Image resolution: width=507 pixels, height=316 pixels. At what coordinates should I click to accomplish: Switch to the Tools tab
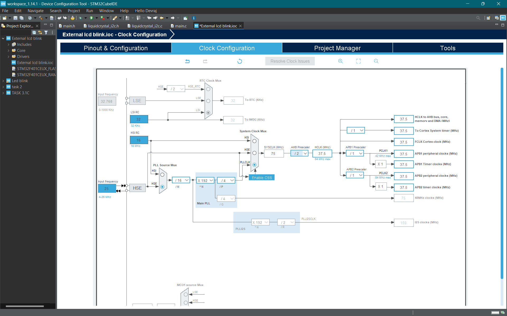[448, 48]
